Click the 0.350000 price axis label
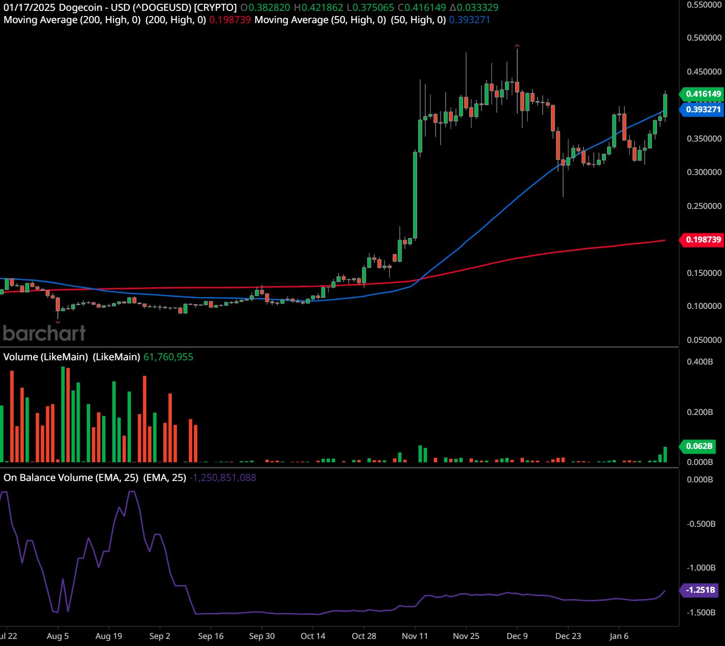The width and height of the screenshot is (725, 646). tap(704, 139)
